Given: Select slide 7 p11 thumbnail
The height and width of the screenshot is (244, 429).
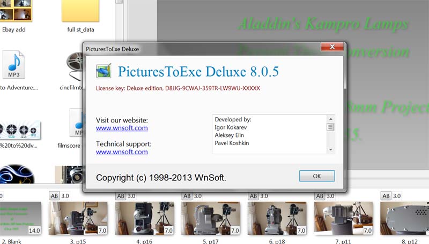Looking at the screenshot, I should [x=343, y=218].
